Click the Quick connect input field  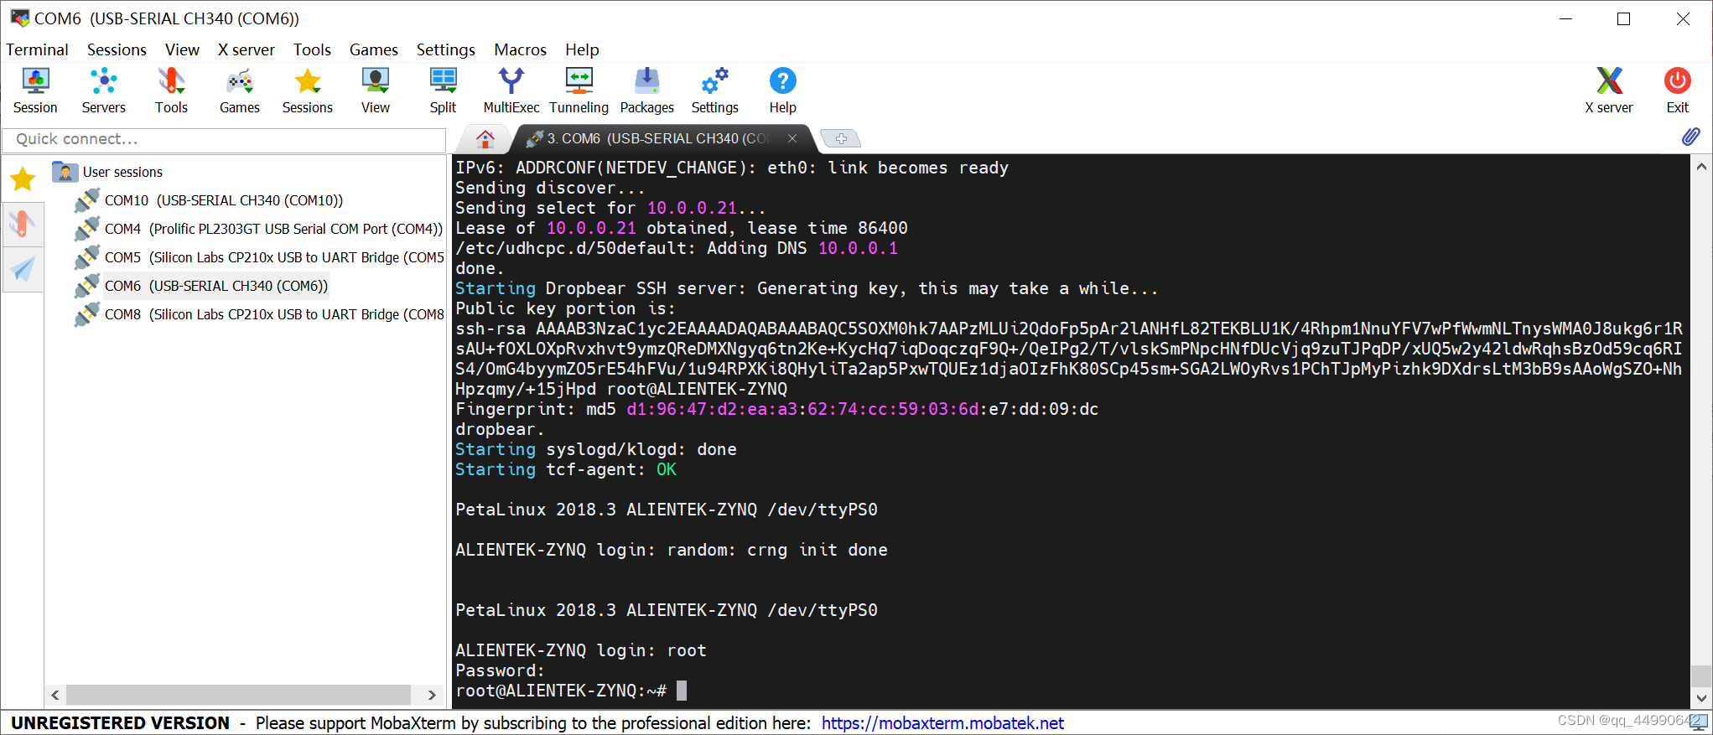(x=224, y=139)
